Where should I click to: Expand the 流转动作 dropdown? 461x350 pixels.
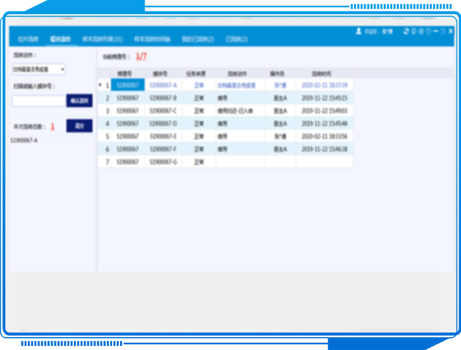click(x=38, y=69)
